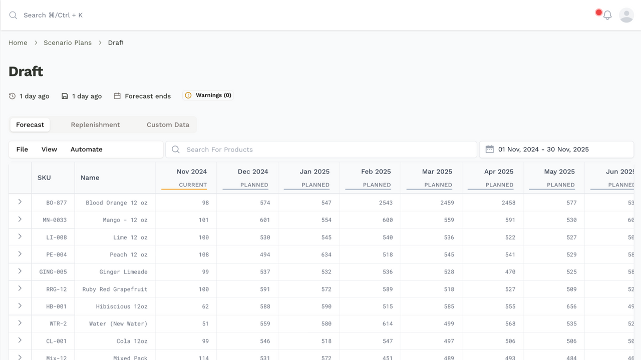The width and height of the screenshot is (641, 360).
Task: Expand the Lime 12 oz row
Action: click(x=20, y=236)
